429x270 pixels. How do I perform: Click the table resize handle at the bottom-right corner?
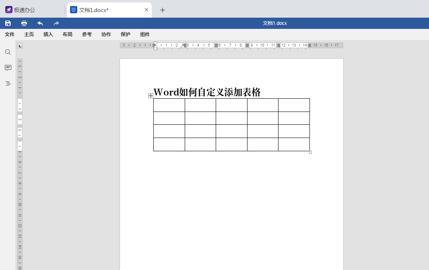pos(311,152)
